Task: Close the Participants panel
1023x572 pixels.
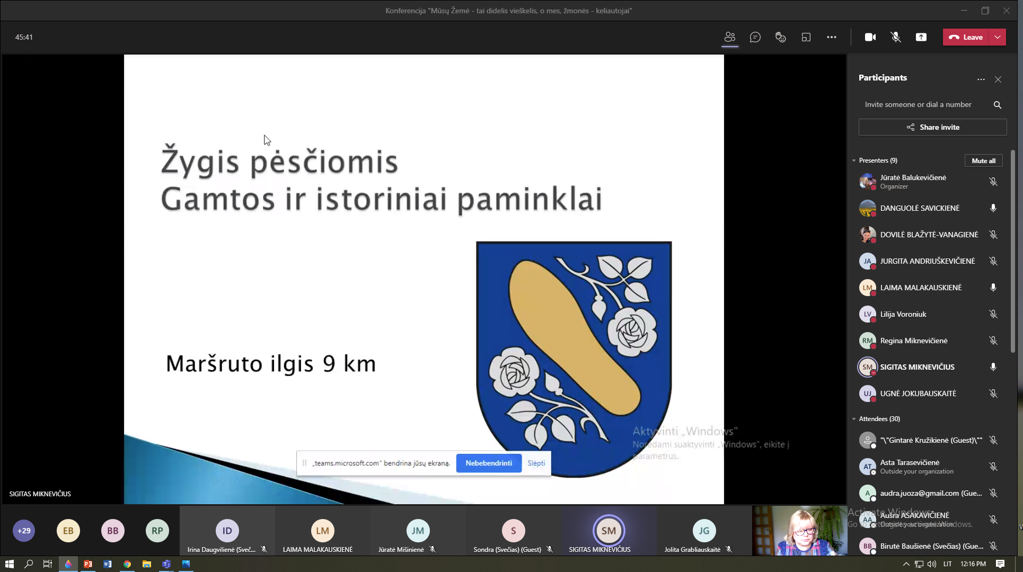Action: pyautogui.click(x=998, y=79)
